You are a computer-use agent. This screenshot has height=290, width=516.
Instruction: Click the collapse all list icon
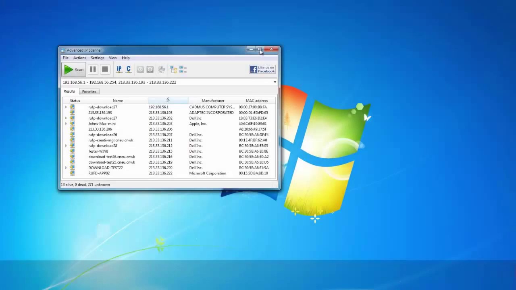(183, 70)
